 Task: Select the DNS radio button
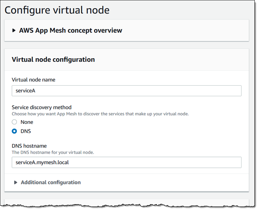point(14,131)
